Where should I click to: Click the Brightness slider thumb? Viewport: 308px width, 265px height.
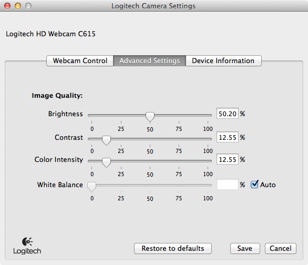tap(150, 117)
